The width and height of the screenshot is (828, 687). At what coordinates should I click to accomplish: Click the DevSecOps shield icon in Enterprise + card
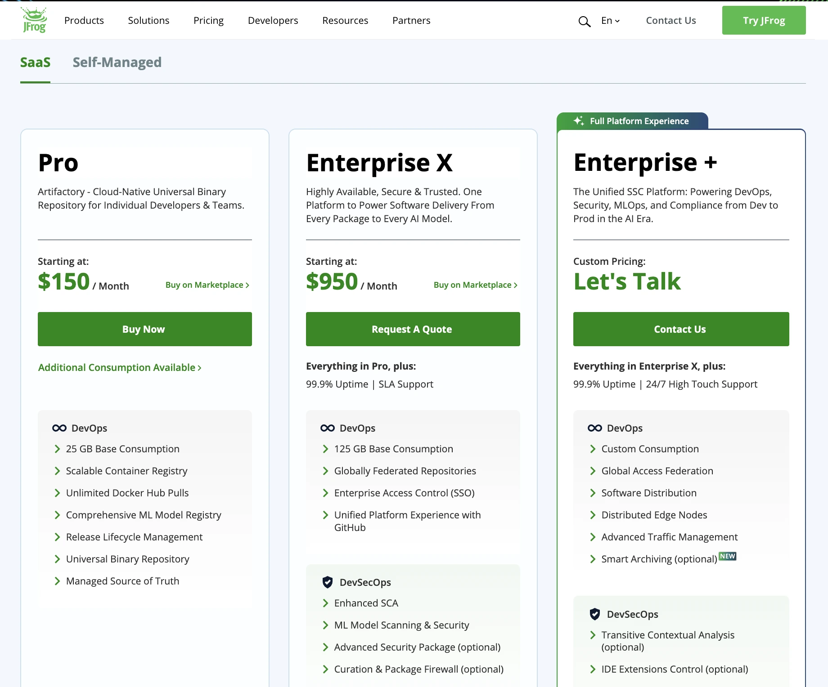(594, 614)
